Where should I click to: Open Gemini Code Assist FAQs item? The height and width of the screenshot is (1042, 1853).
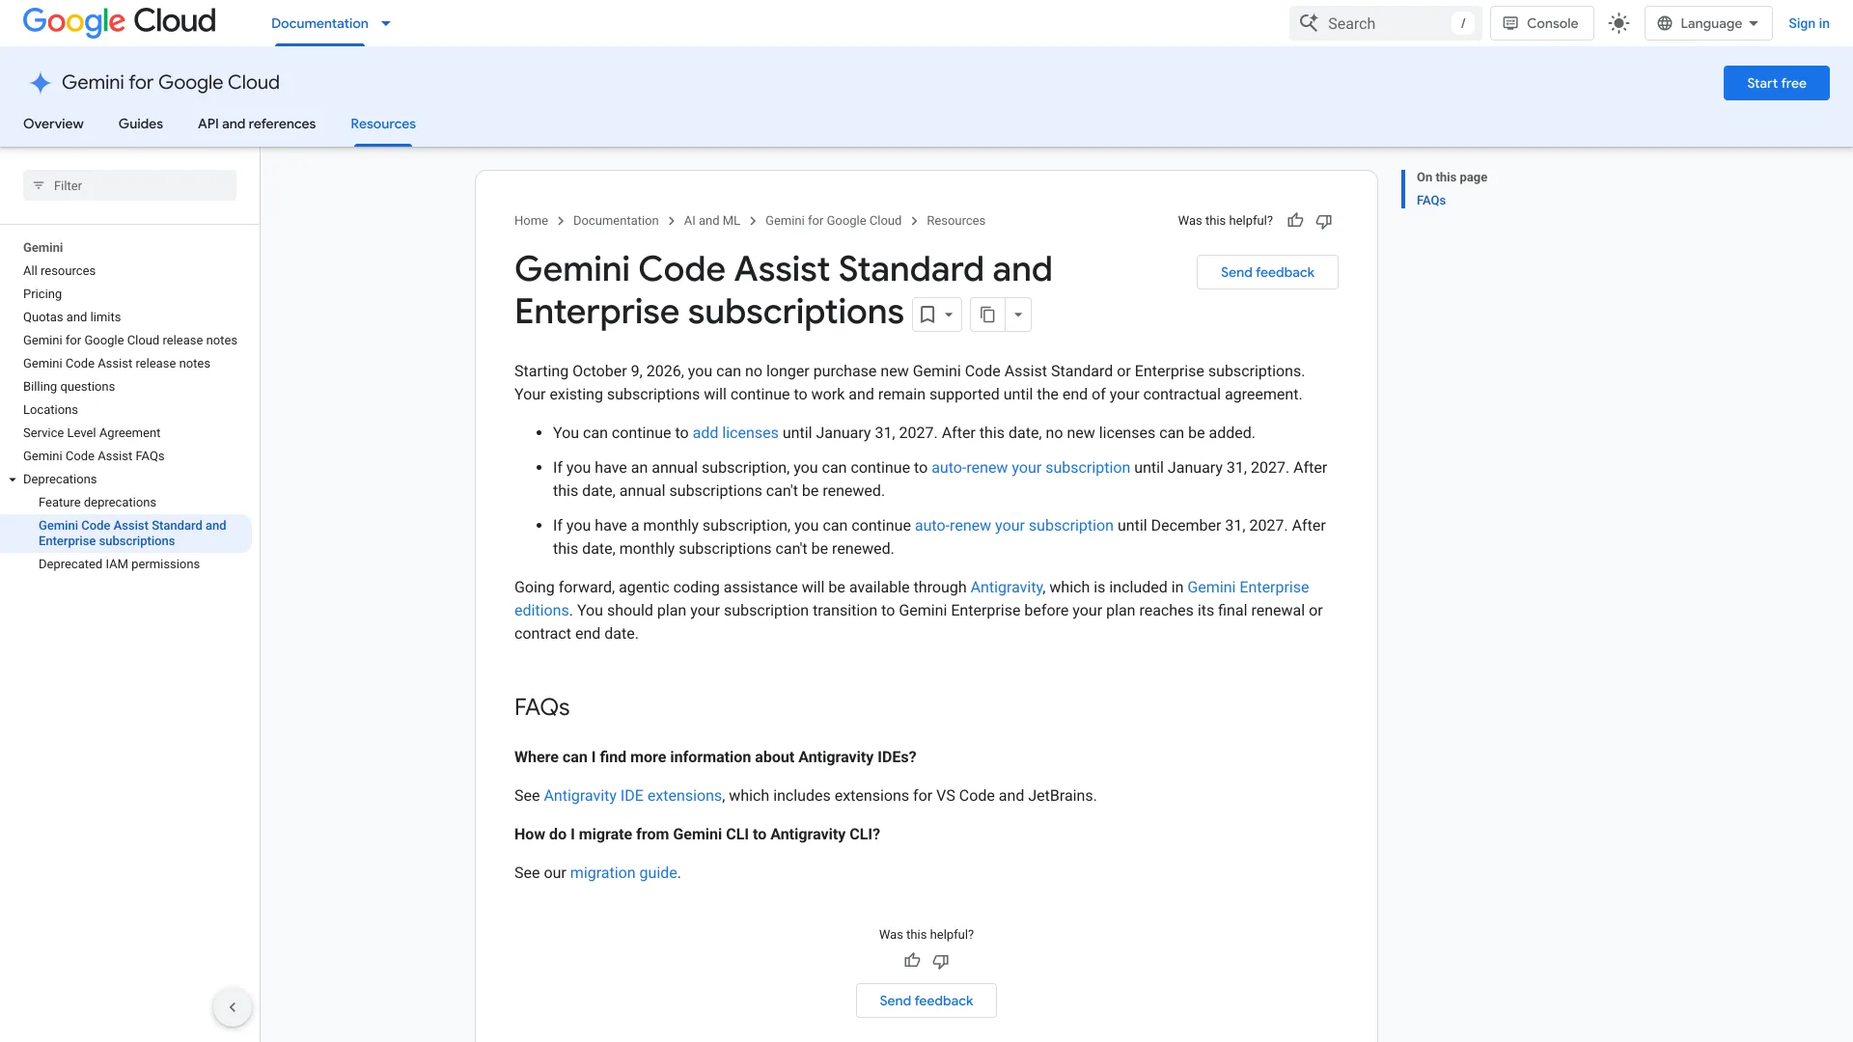pyautogui.click(x=94, y=456)
